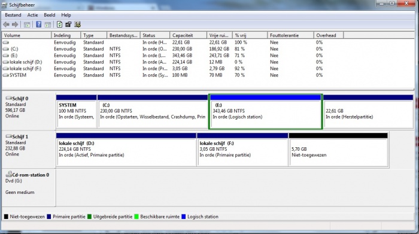
Task: Click the drive icon of the unnamed 22,61 GB volume
Action: (x=5, y=42)
